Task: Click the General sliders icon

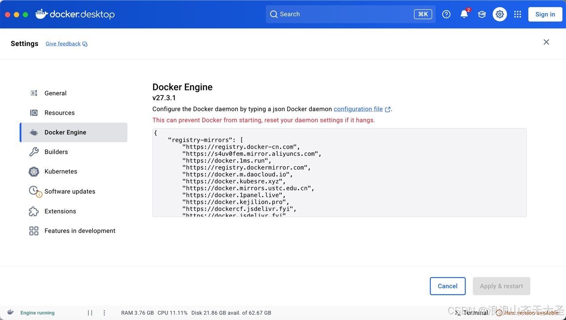Action: tap(34, 93)
